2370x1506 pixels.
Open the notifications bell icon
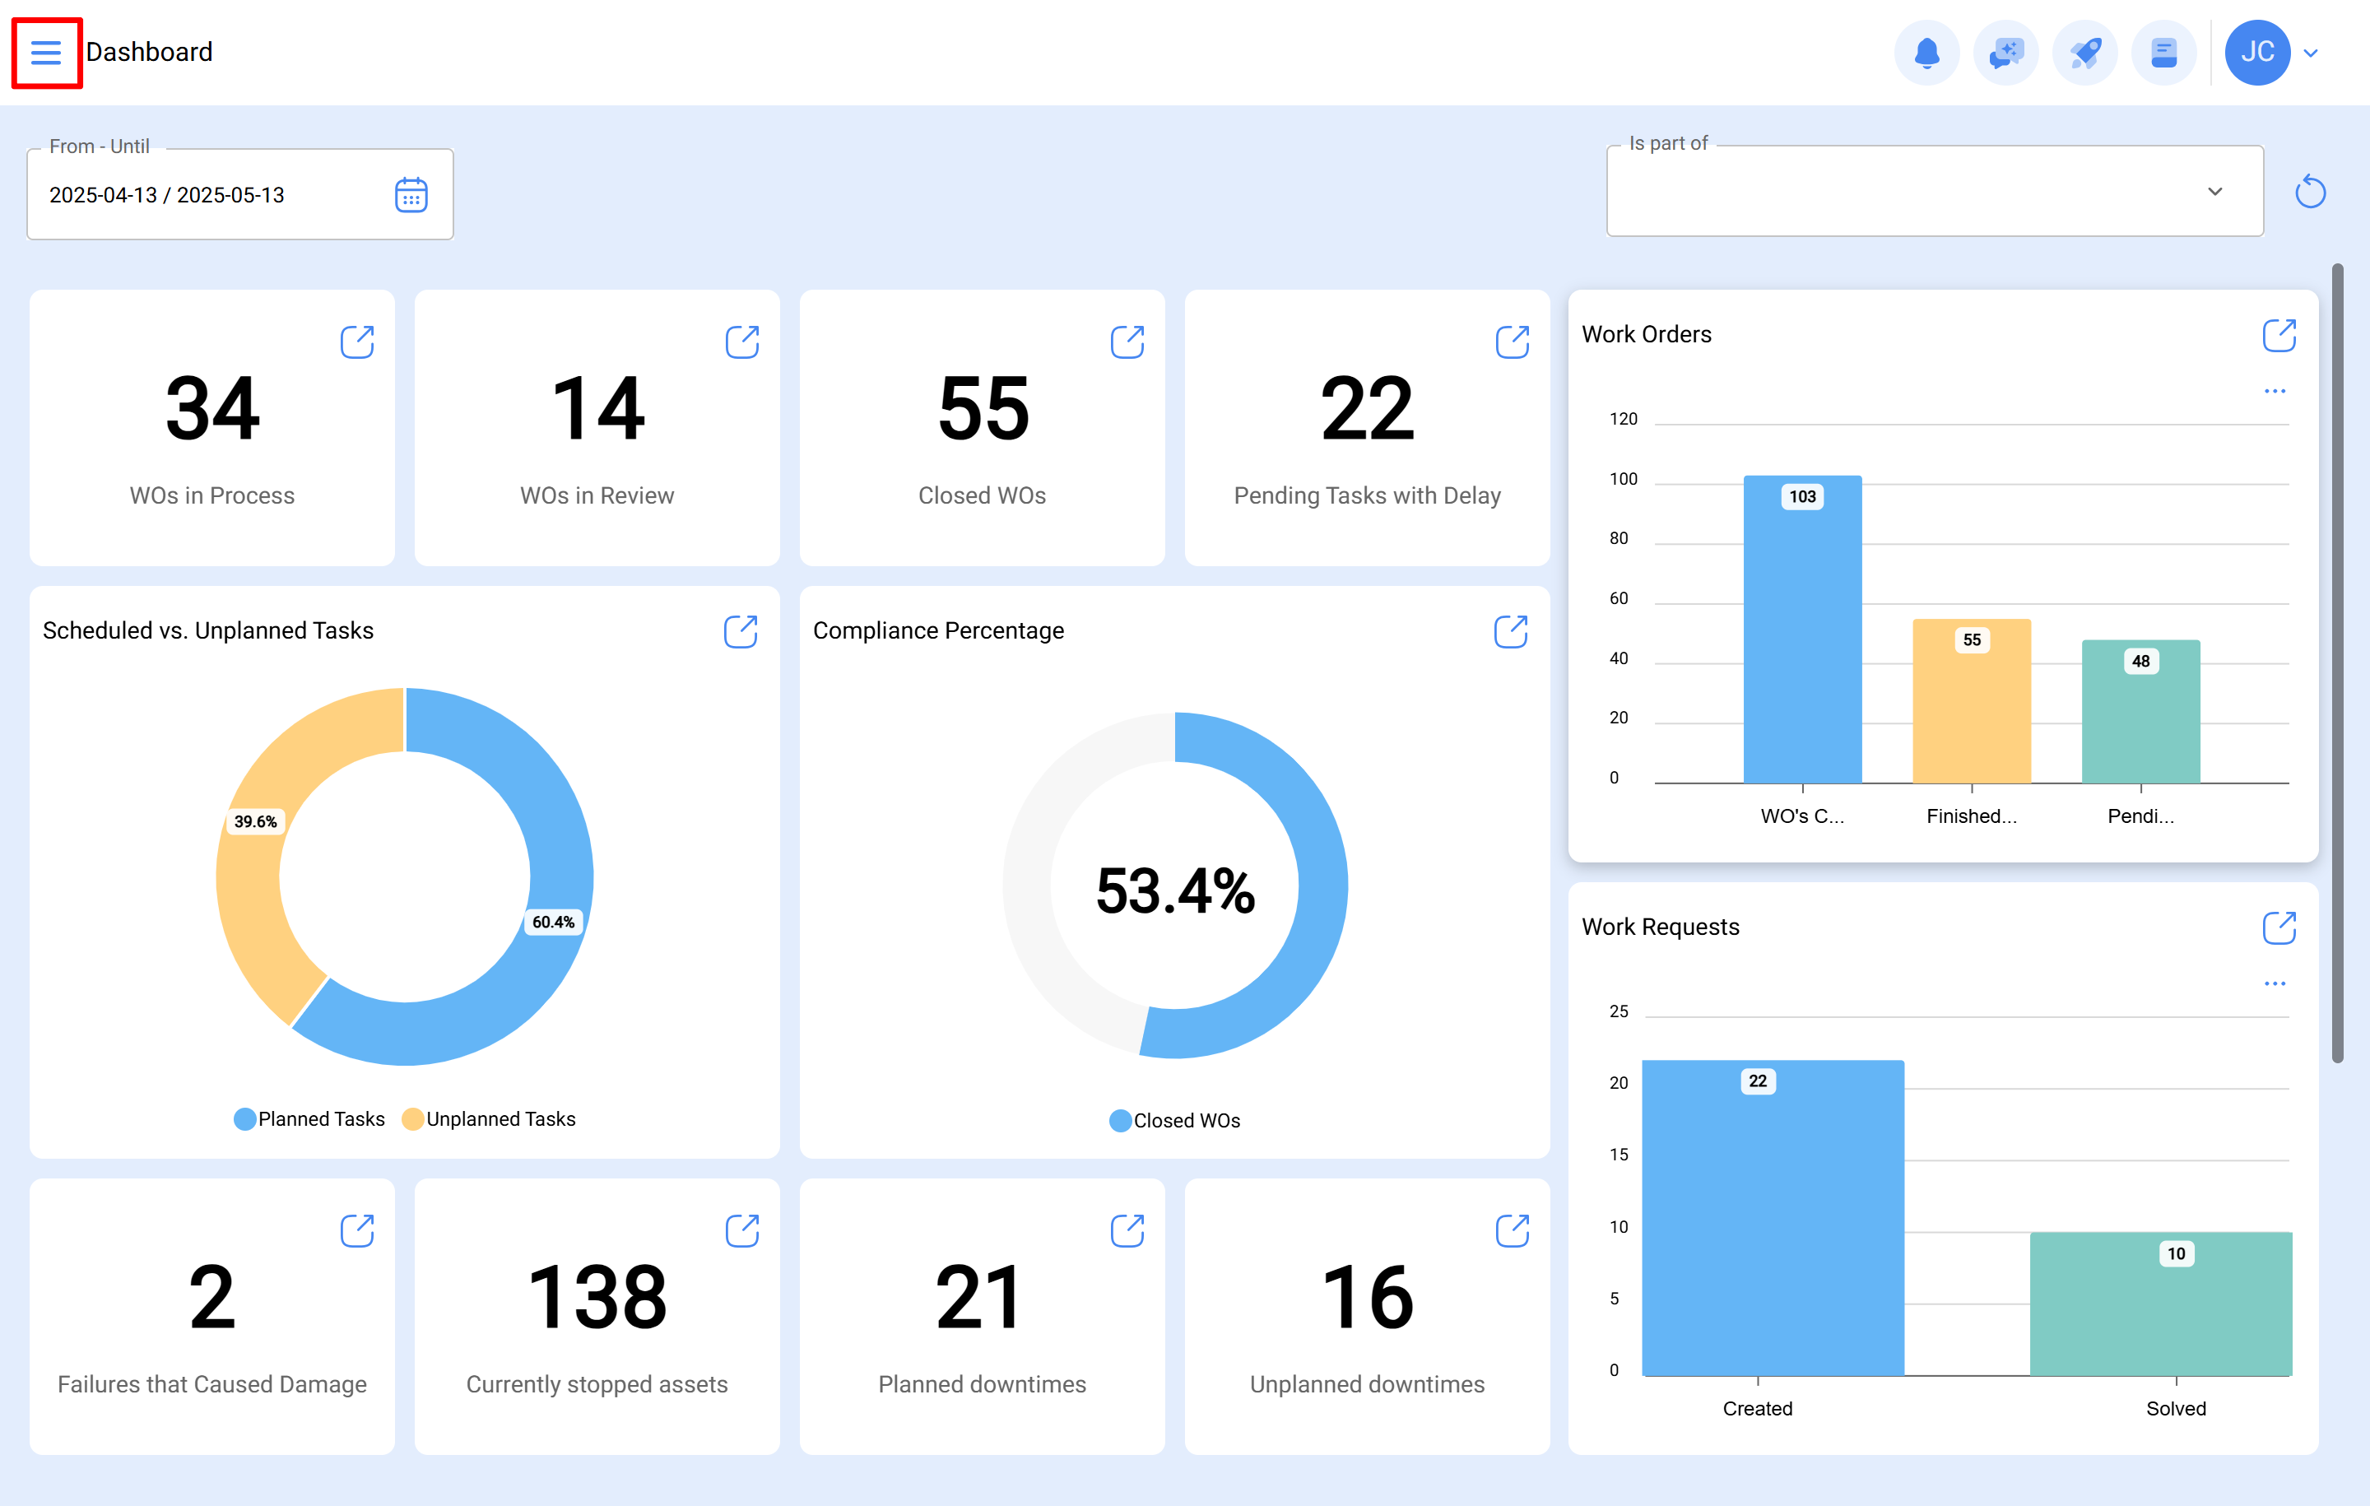click(x=1927, y=52)
